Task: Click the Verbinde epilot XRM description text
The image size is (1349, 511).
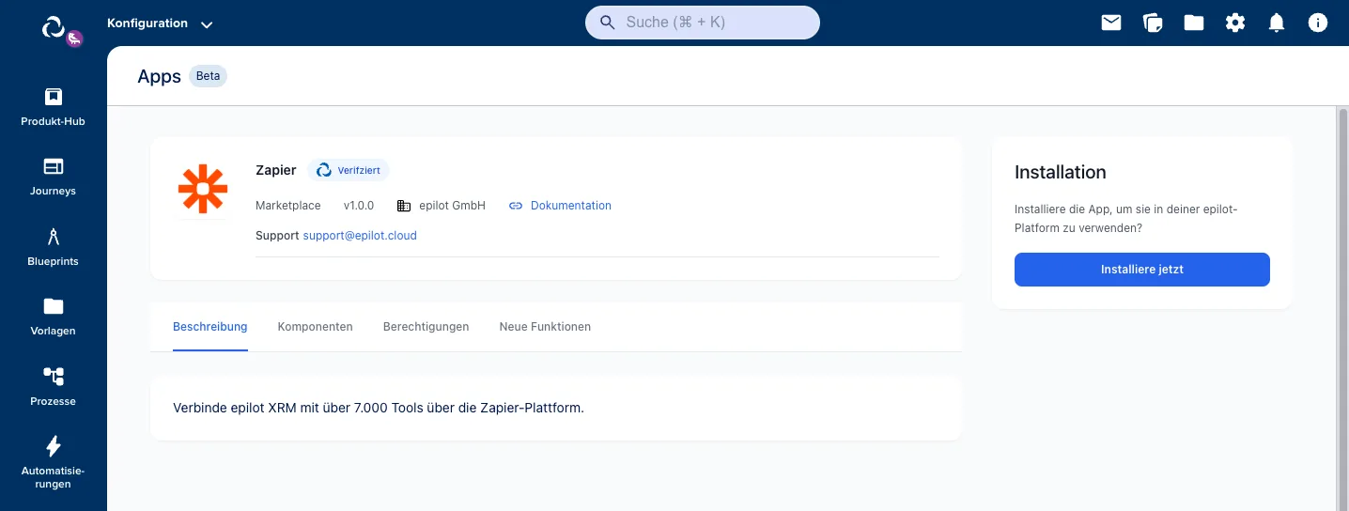Action: pos(379,409)
